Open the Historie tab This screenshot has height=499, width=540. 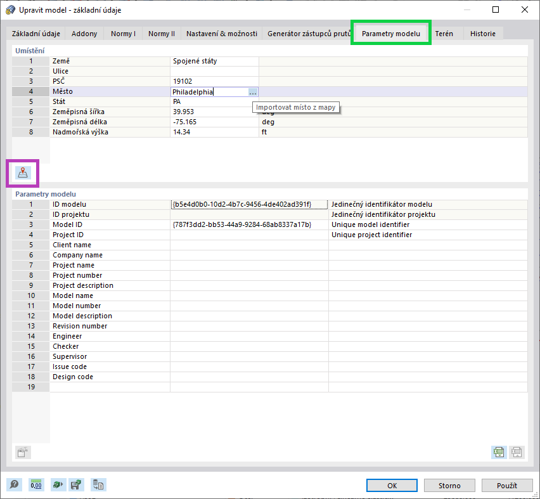tap(483, 34)
